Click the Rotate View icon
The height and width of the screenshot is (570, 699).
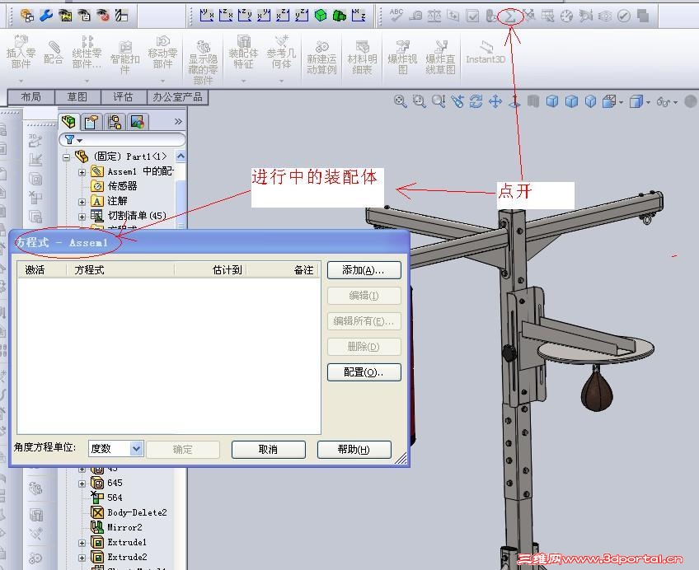point(476,101)
